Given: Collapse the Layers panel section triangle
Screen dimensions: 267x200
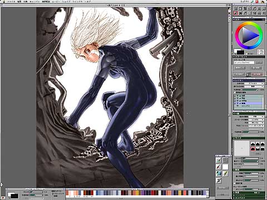Looking at the screenshot, I should point(234,81).
